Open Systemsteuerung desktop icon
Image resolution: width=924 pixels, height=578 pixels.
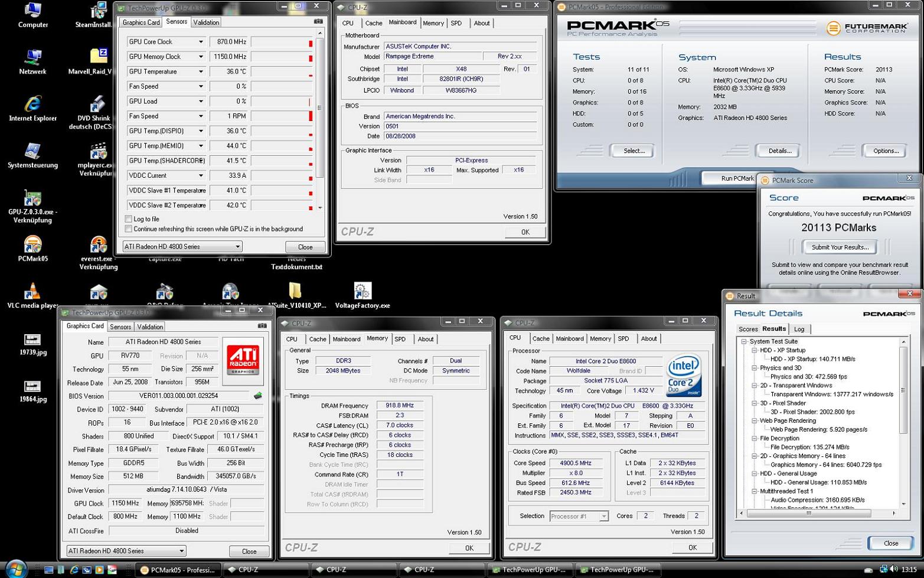click(x=32, y=155)
